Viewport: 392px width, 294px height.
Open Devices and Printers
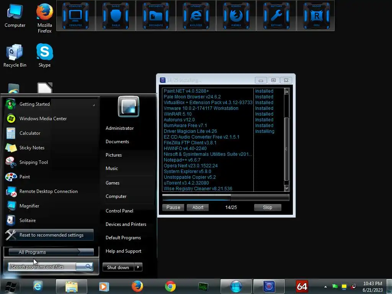[x=126, y=224]
